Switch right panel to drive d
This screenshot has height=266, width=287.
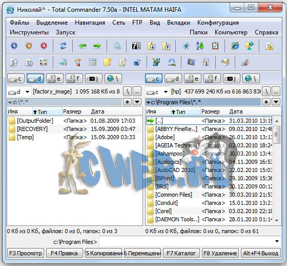tap(173, 79)
